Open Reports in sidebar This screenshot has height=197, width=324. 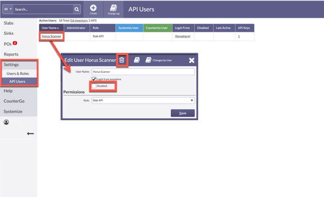point(11,54)
